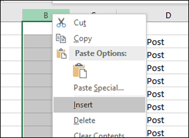This screenshot has height=138, width=189.
Task: Click the partially hidden column C header
Action: [x=93, y=12]
